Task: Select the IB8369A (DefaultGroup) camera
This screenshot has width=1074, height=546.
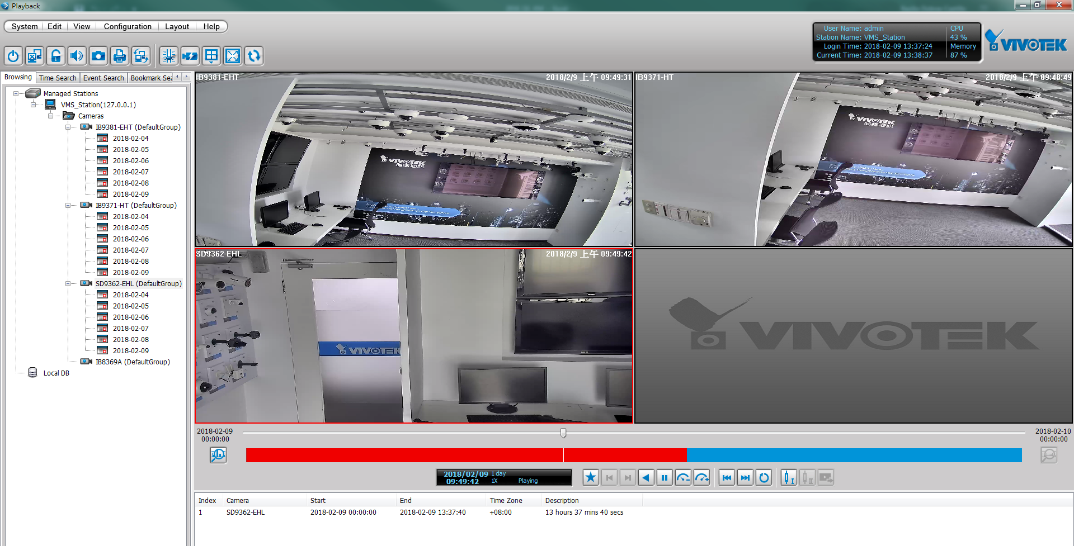Action: 133,362
